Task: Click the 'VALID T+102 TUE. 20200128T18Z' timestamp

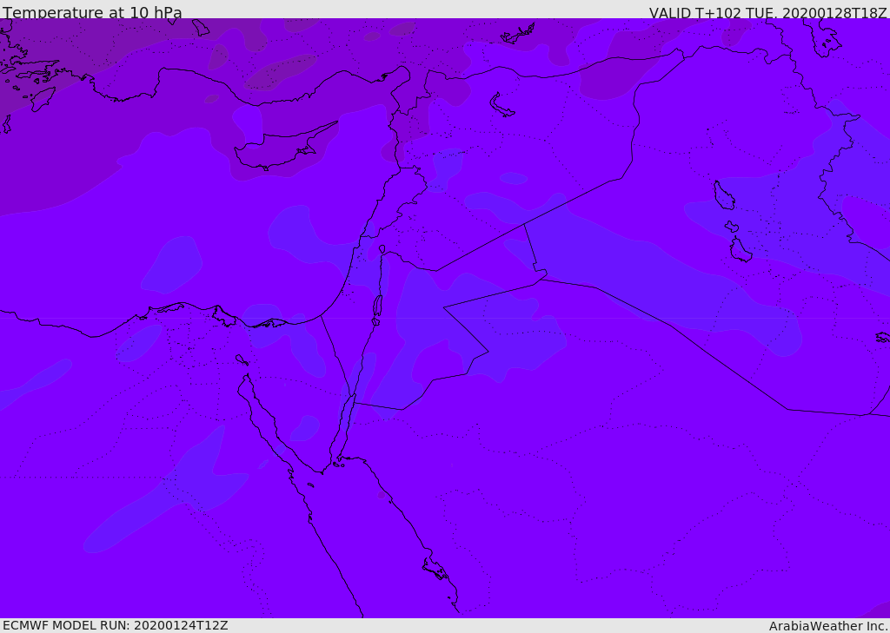Action: [768, 12]
